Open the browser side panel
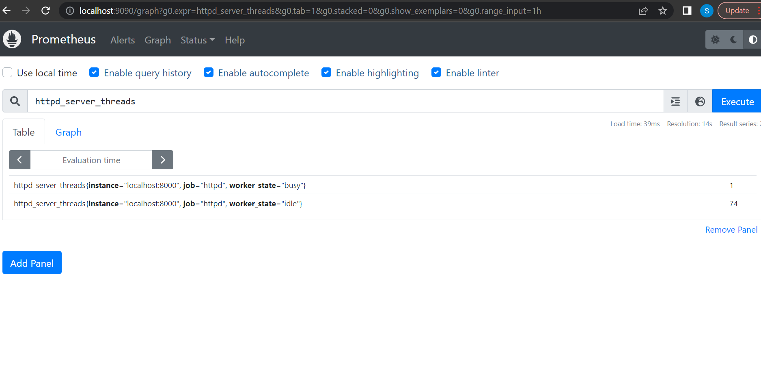 point(687,11)
